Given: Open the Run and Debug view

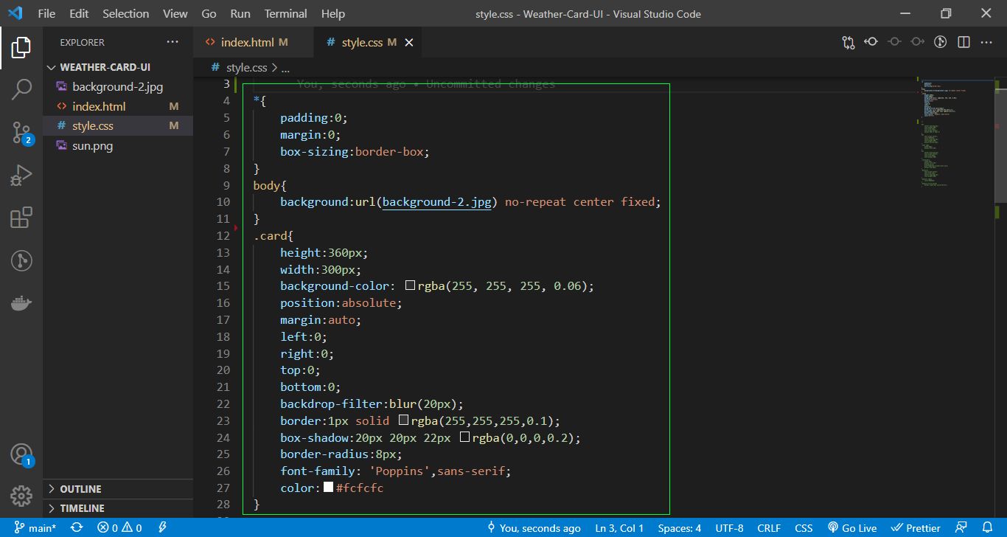Looking at the screenshot, I should click(21, 176).
